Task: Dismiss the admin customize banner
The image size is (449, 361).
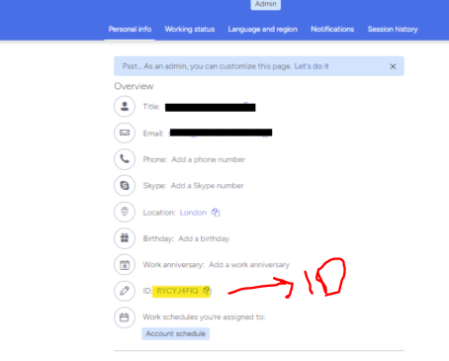Action: tap(393, 66)
